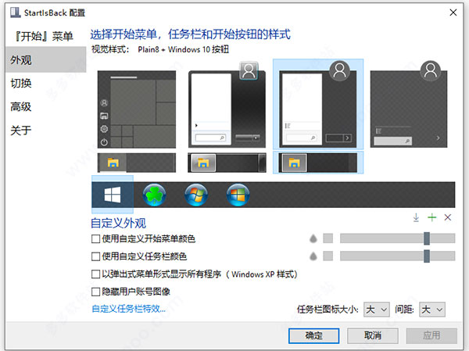The image size is (469, 351).
Task: Open the taskbar color swatch
Action: click(x=328, y=256)
